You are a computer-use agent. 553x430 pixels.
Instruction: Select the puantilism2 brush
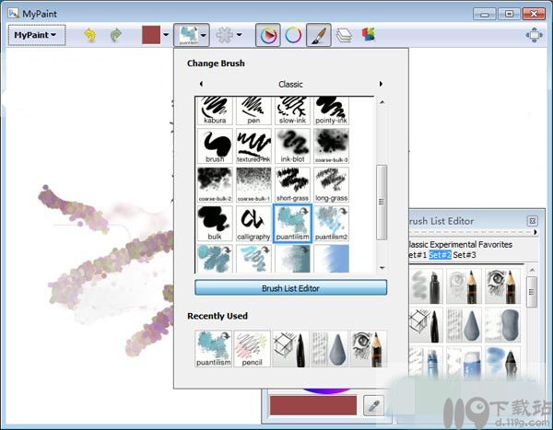331,223
